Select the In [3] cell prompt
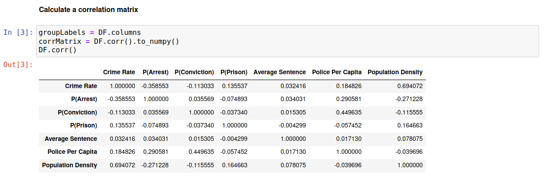Viewport: 544px width, 178px height. click(18, 33)
